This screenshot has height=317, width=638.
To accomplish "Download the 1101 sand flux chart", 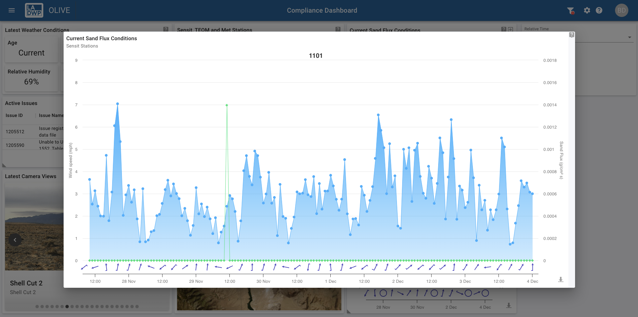I will 561,279.
